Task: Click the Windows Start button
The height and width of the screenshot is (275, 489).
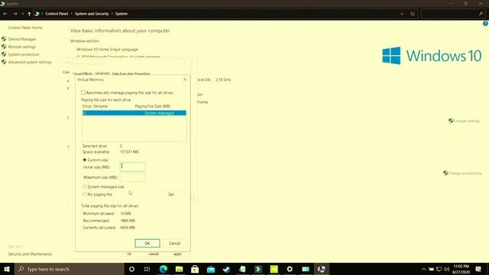Action: (x=7, y=269)
